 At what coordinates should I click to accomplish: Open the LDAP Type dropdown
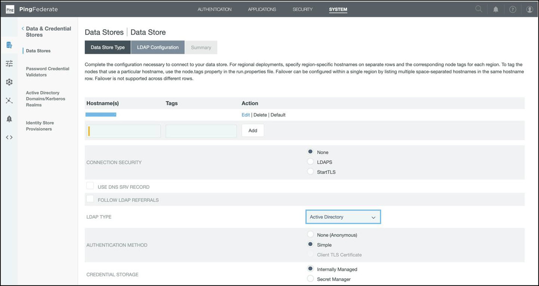point(343,217)
